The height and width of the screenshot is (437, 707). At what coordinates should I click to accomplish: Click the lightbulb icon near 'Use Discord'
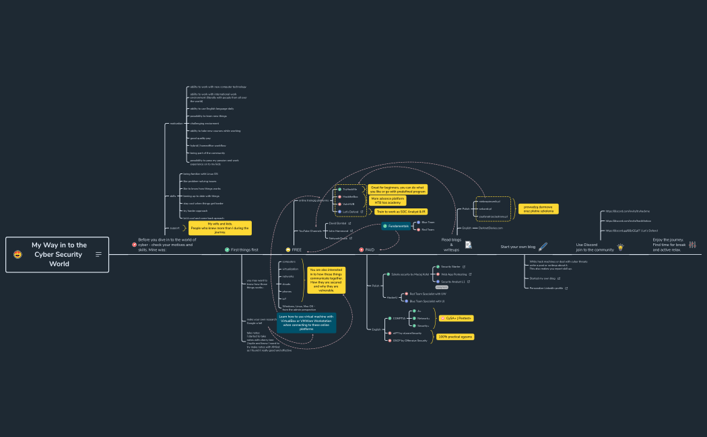click(621, 247)
